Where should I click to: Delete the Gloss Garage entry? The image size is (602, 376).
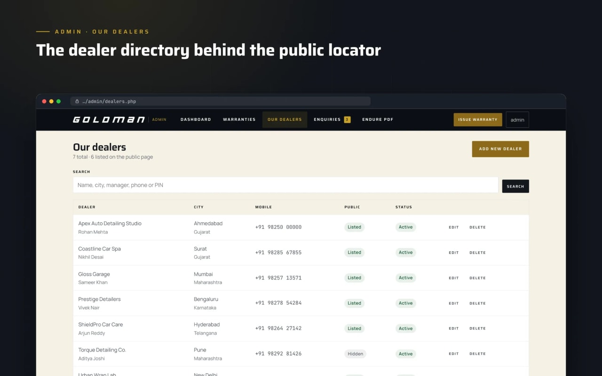click(x=477, y=278)
